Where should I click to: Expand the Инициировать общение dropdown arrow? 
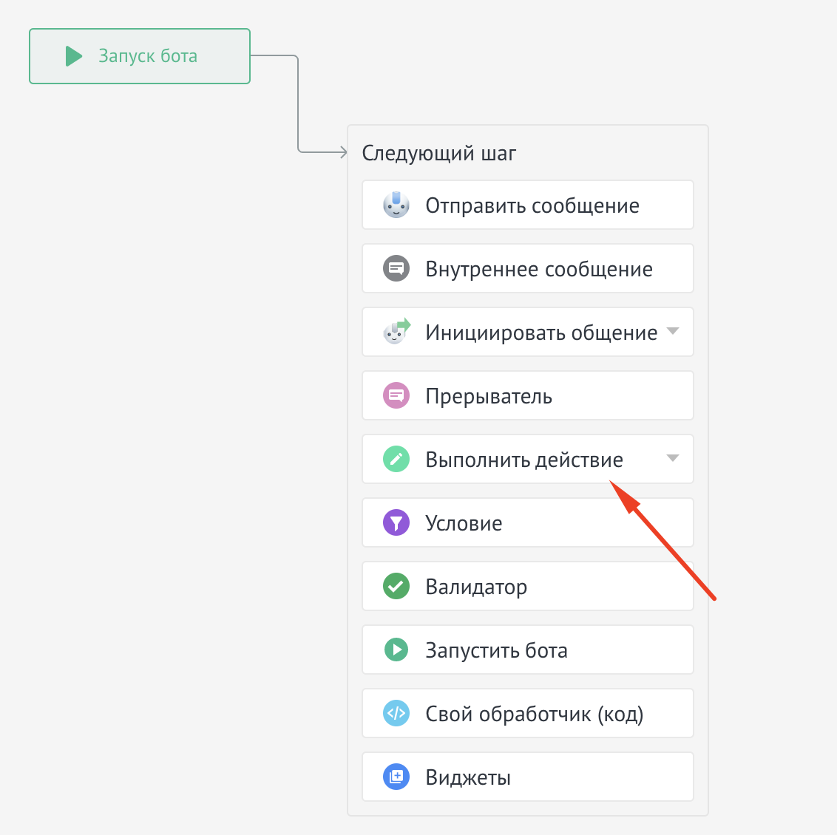point(672,331)
